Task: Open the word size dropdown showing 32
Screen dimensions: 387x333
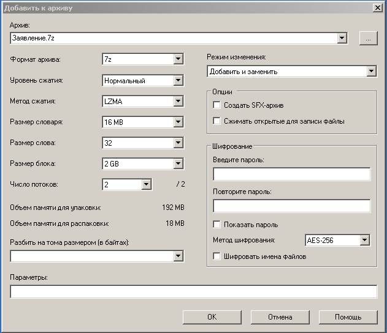Action: pyautogui.click(x=143, y=143)
